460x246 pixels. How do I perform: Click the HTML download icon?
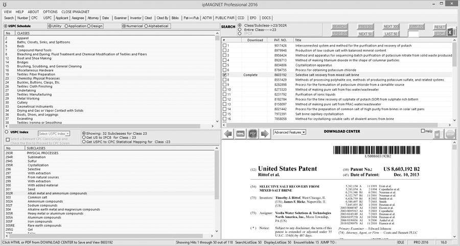click(240, 134)
